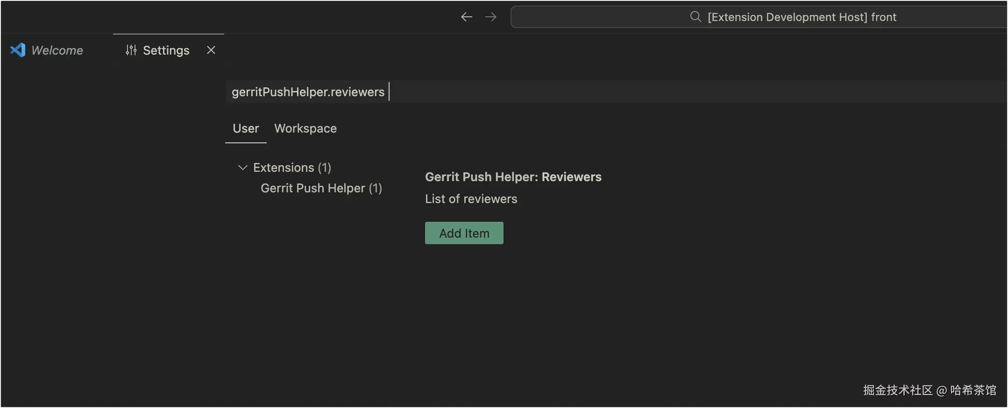This screenshot has width=1008, height=408.
Task: Switch to the Welcome tab
Action: pos(57,50)
